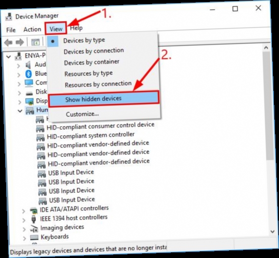Screen dimensions: 279x258
Task: Click the Audio category speaker icon
Action: (x=28, y=65)
